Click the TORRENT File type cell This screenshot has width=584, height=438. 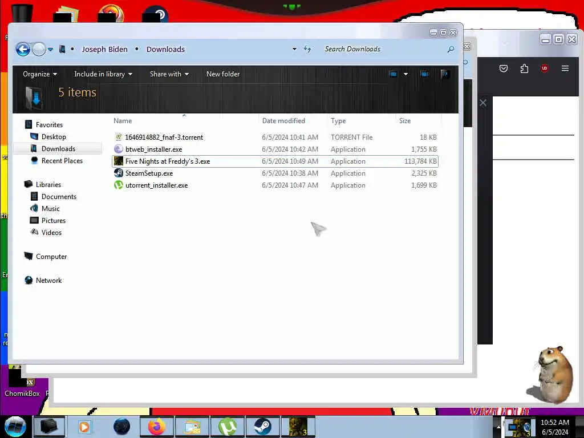click(x=351, y=137)
